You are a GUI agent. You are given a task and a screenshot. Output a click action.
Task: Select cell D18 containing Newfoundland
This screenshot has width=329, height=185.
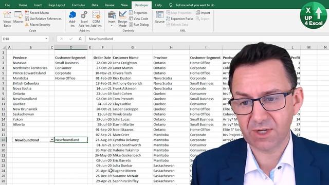pos(71,140)
